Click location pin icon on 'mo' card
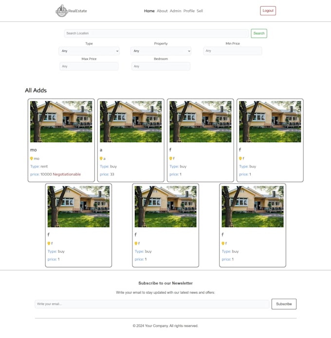The width and height of the screenshot is (331, 338). click(32, 158)
